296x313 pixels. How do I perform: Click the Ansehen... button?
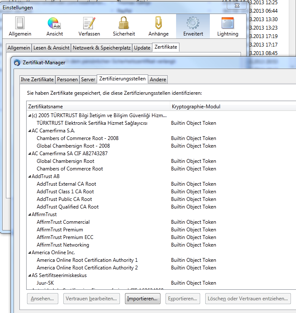click(x=43, y=299)
